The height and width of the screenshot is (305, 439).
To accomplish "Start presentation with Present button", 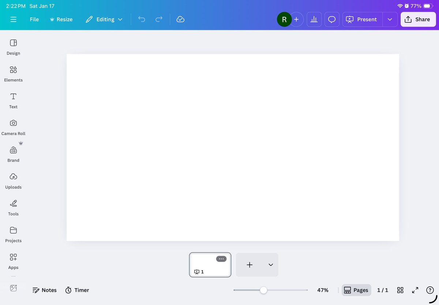I will click(362, 19).
